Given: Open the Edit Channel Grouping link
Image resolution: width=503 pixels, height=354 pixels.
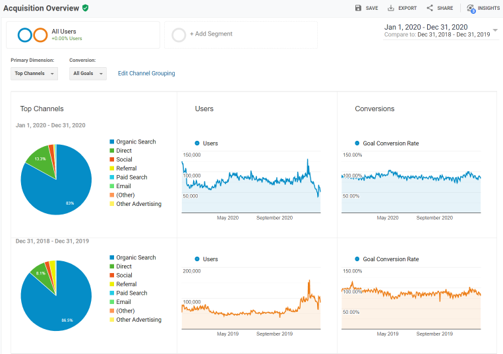Looking at the screenshot, I should coord(146,74).
